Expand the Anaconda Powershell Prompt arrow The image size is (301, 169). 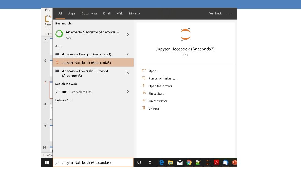(128, 73)
